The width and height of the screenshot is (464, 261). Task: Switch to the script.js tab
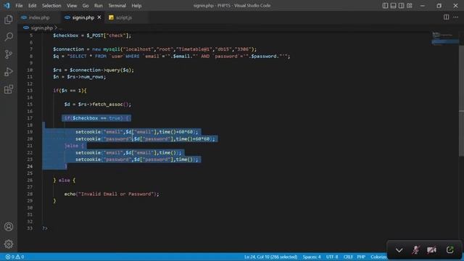pos(124,17)
